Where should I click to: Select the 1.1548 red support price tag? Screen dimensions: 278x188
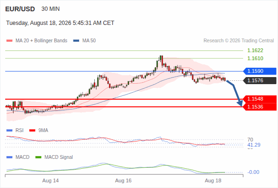[x=260, y=99]
